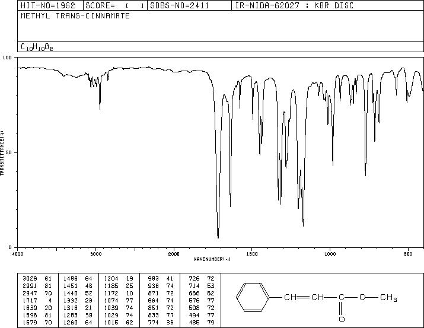Click the IR-NIDA-62027 : KBR DISC label
The width and height of the screenshot is (424, 328).
(294, 6)
